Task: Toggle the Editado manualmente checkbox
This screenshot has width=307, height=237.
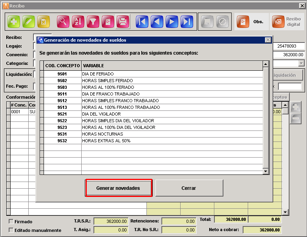Action: tap(11, 230)
